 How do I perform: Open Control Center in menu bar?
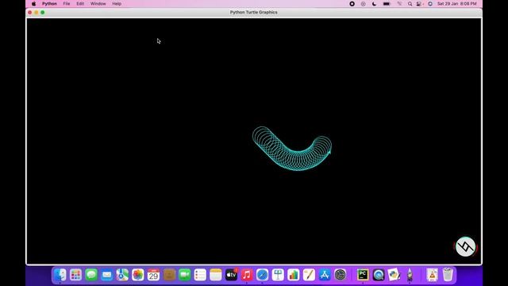click(419, 4)
